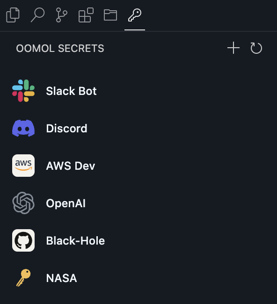The width and height of the screenshot is (277, 304).
Task: Click the OpenAI logo icon
Action: click(23, 203)
